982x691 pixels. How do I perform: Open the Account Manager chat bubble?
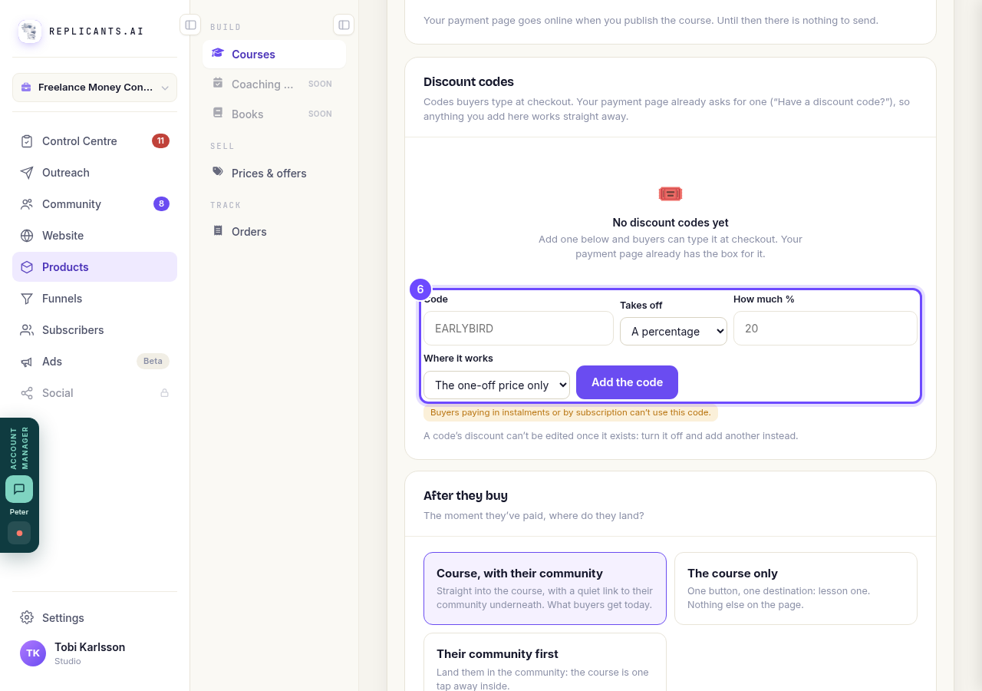(19, 489)
